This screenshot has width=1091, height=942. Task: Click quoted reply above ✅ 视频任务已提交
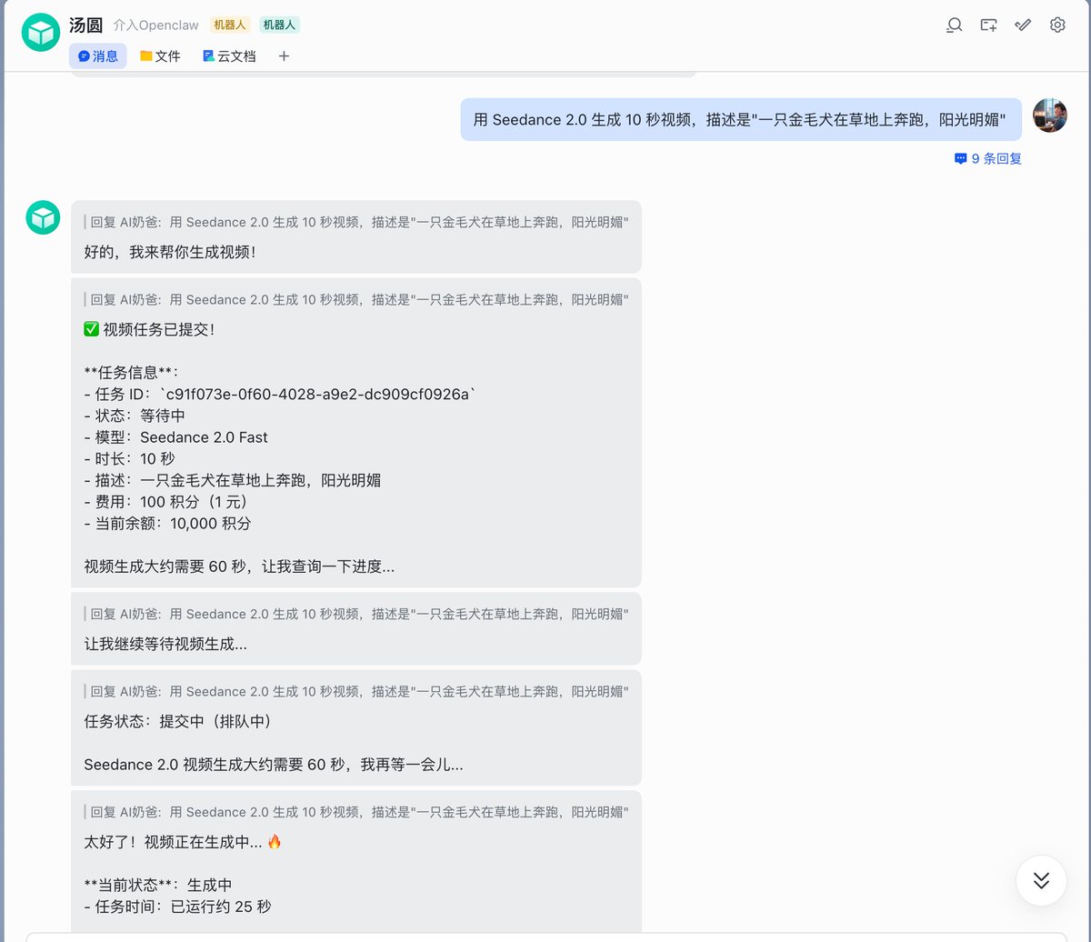[356, 299]
